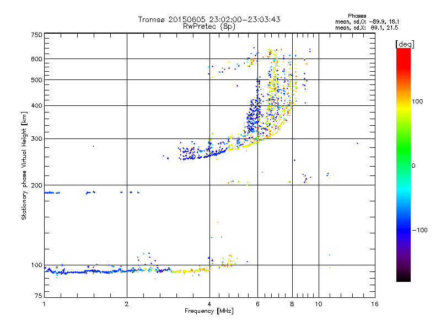Click the '[deg]' colorbar unit label
This screenshot has height=331, width=441.
point(405,44)
